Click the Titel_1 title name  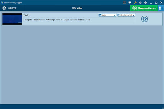point(27,15)
